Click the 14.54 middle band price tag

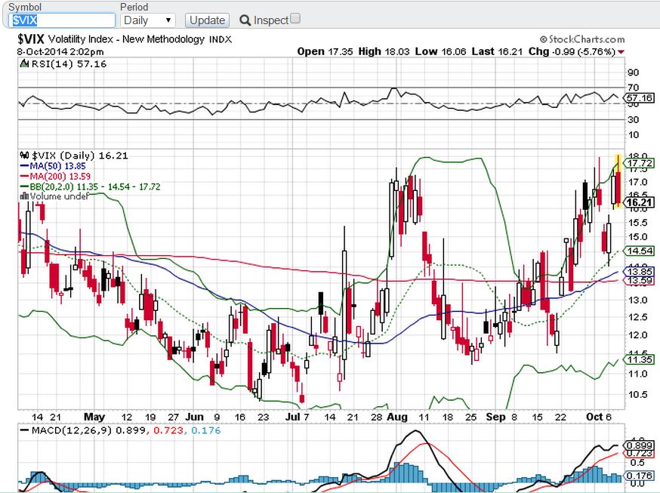pos(640,251)
